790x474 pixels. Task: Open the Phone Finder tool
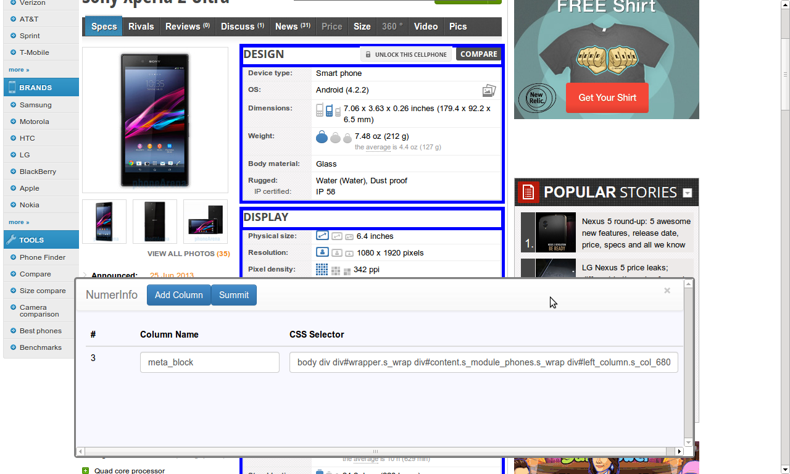[x=42, y=257]
